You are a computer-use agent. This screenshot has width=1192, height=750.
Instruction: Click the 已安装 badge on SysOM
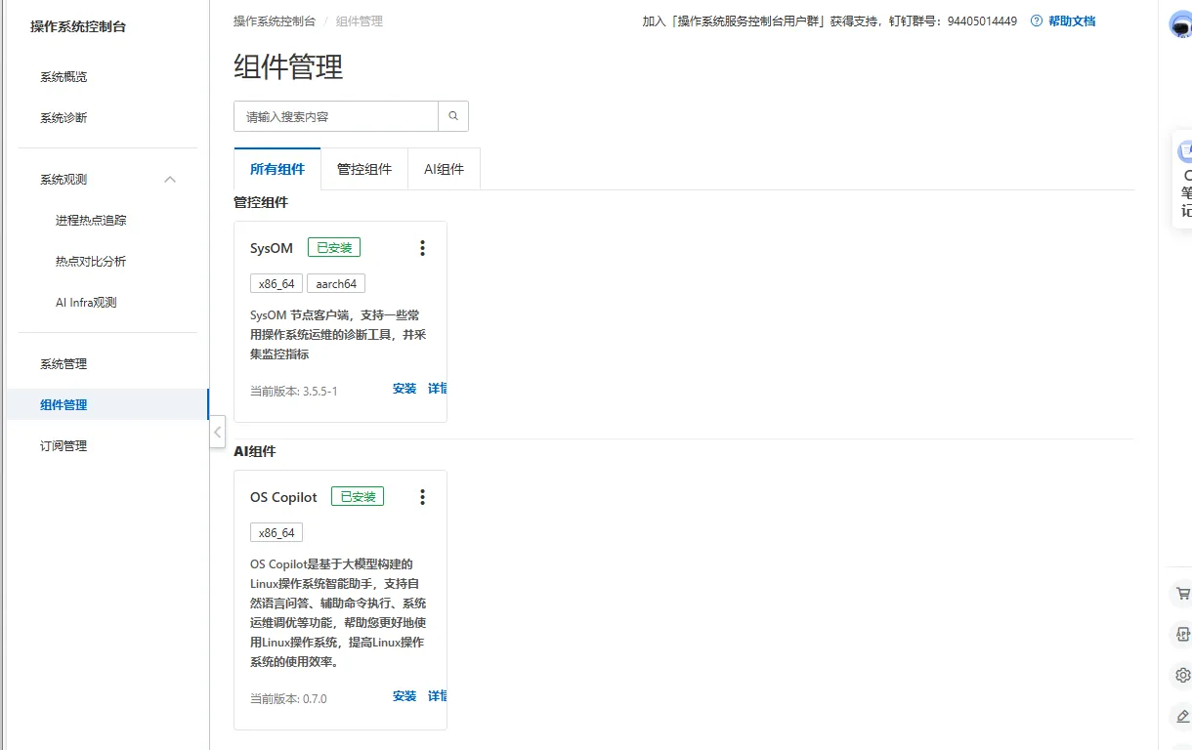(x=334, y=248)
